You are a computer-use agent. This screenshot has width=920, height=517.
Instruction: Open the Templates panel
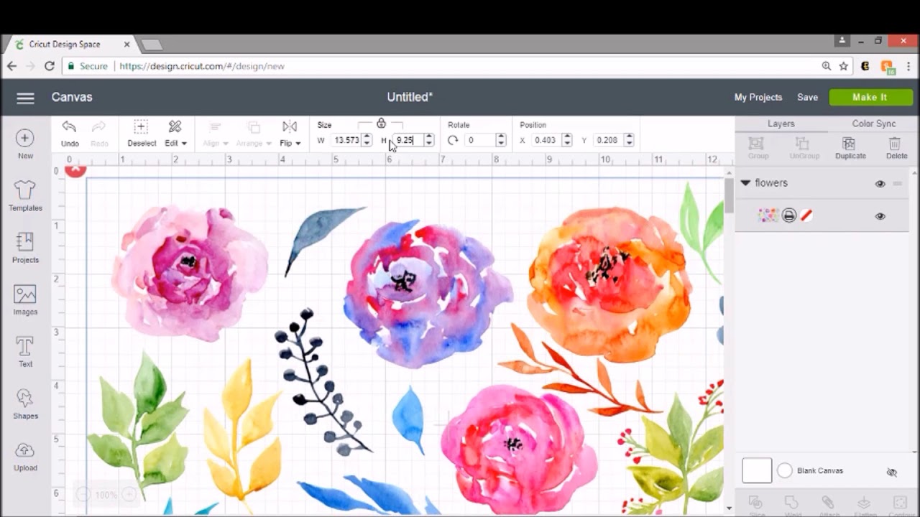(25, 195)
